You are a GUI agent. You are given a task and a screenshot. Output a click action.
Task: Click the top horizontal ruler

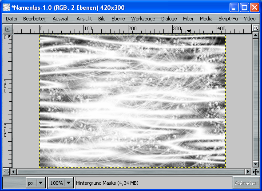pos(132,29)
